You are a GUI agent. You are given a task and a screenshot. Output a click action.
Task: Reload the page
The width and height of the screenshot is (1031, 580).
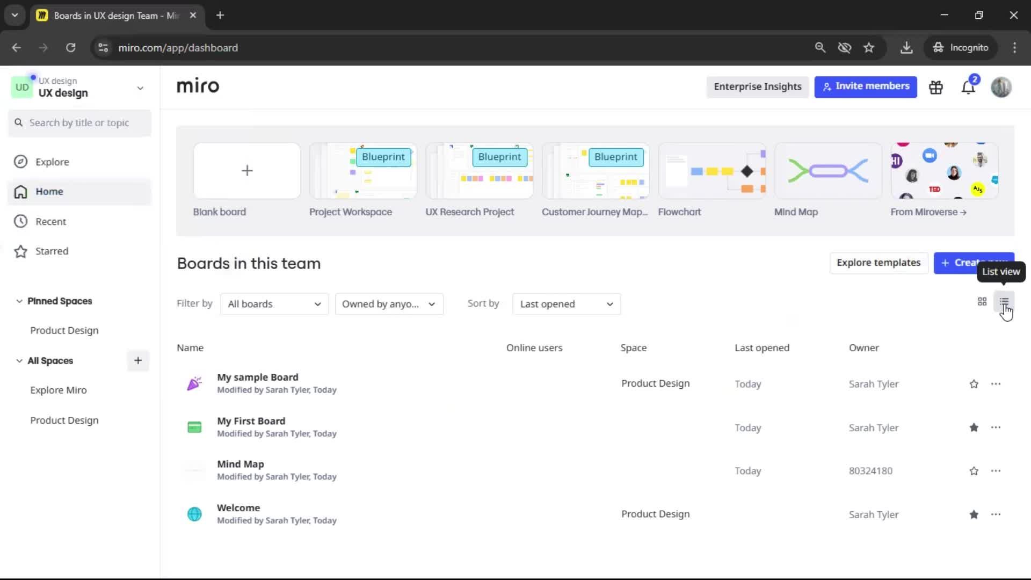[x=70, y=48]
